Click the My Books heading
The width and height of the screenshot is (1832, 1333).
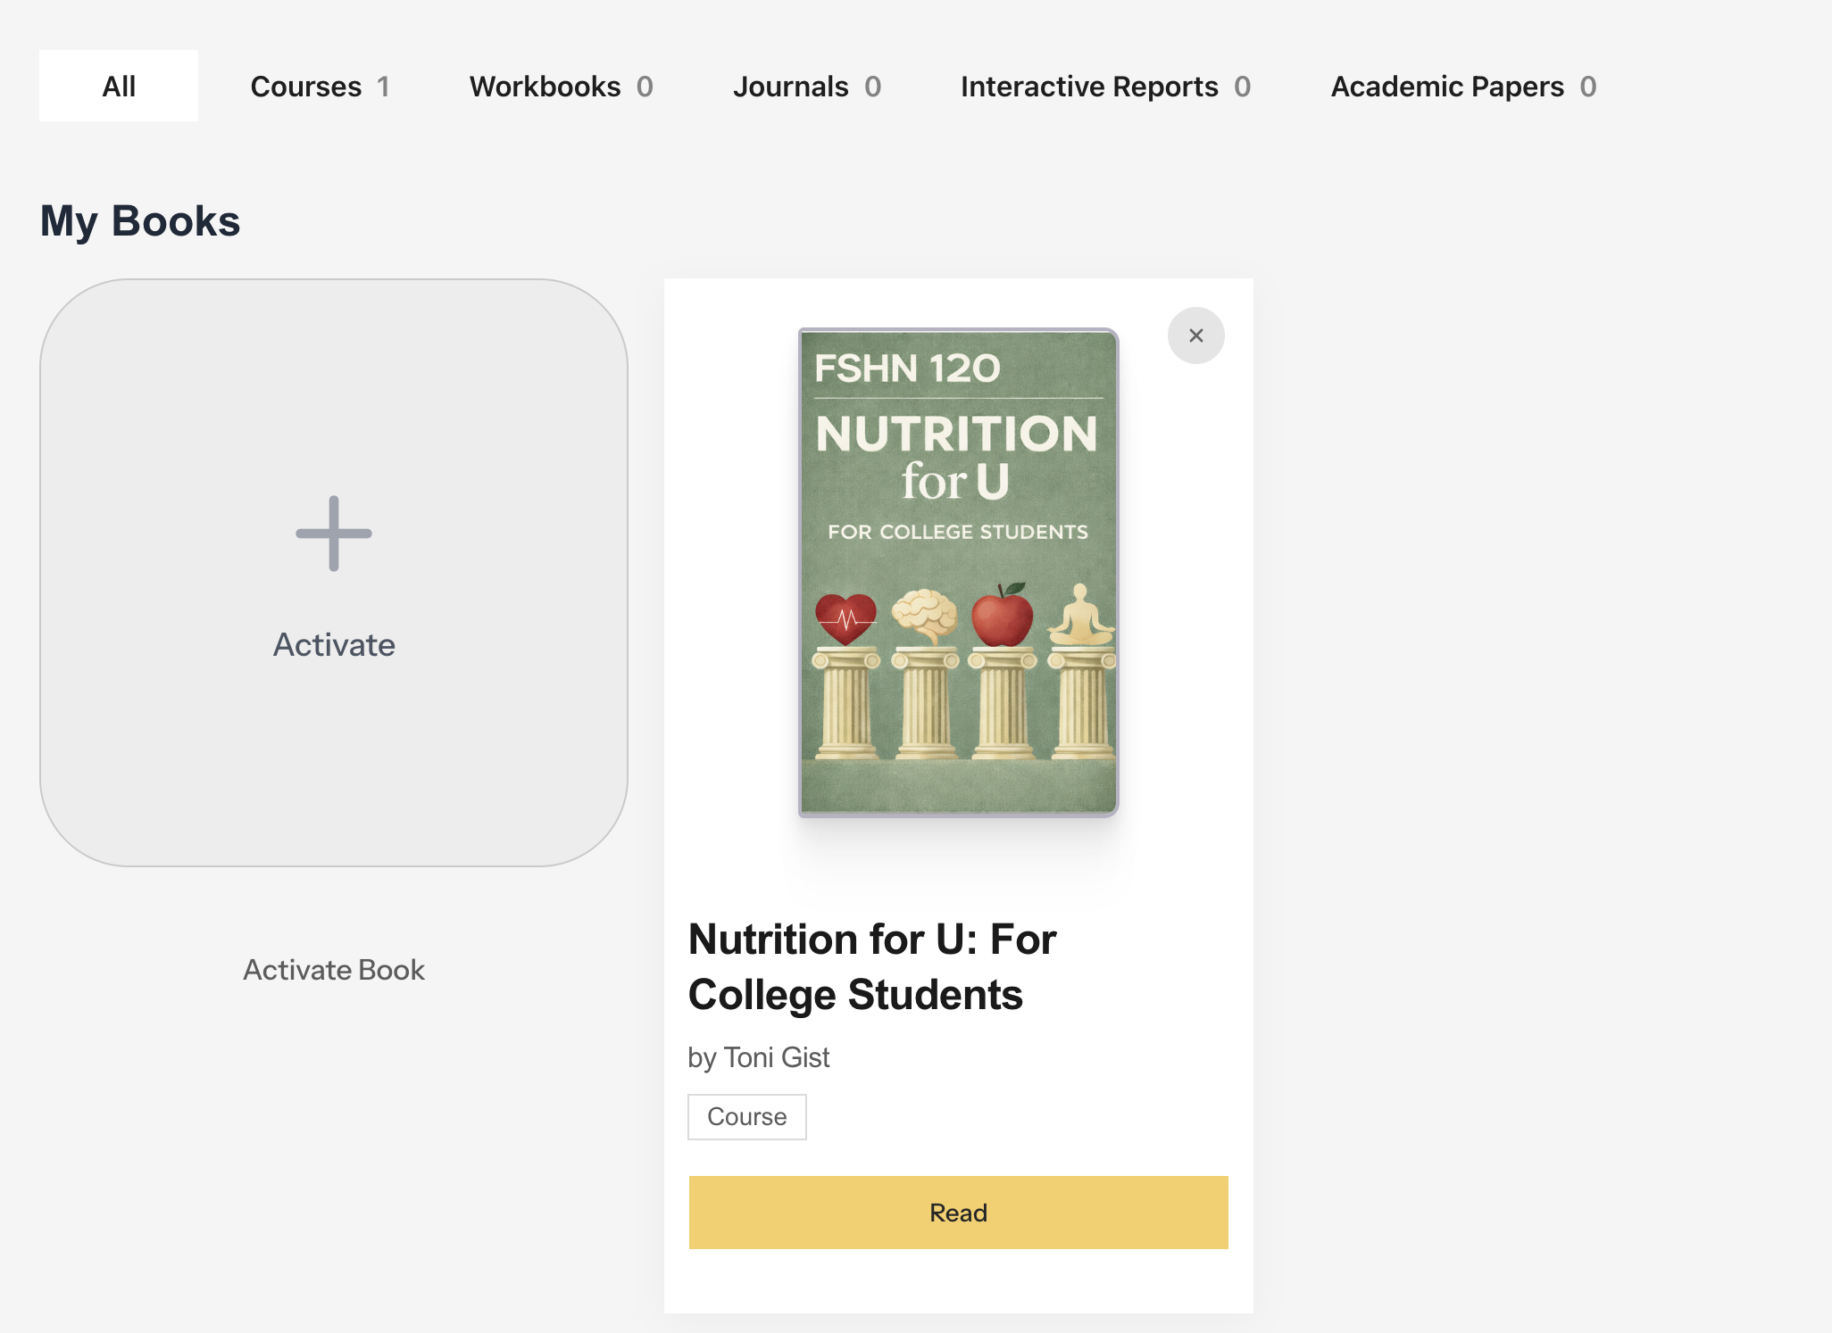[x=139, y=219]
